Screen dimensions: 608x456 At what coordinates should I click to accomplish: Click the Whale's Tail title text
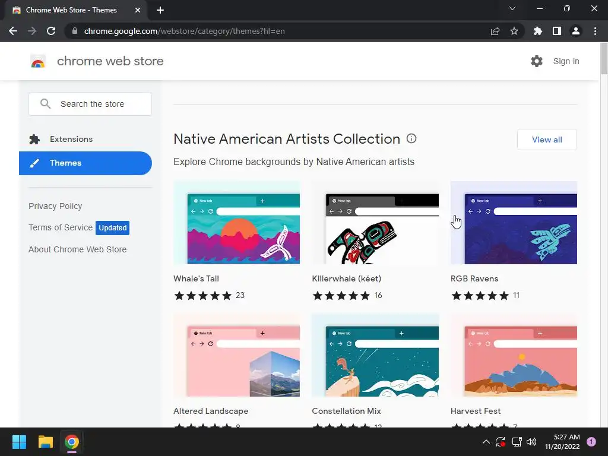(196, 279)
